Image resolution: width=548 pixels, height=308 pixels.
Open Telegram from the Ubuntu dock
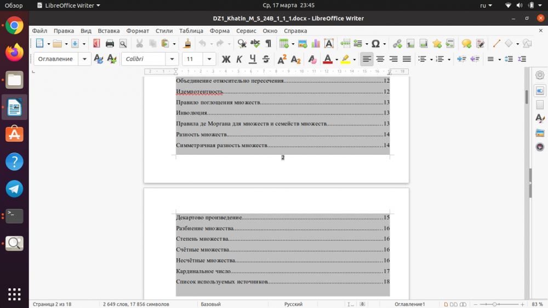pyautogui.click(x=14, y=189)
